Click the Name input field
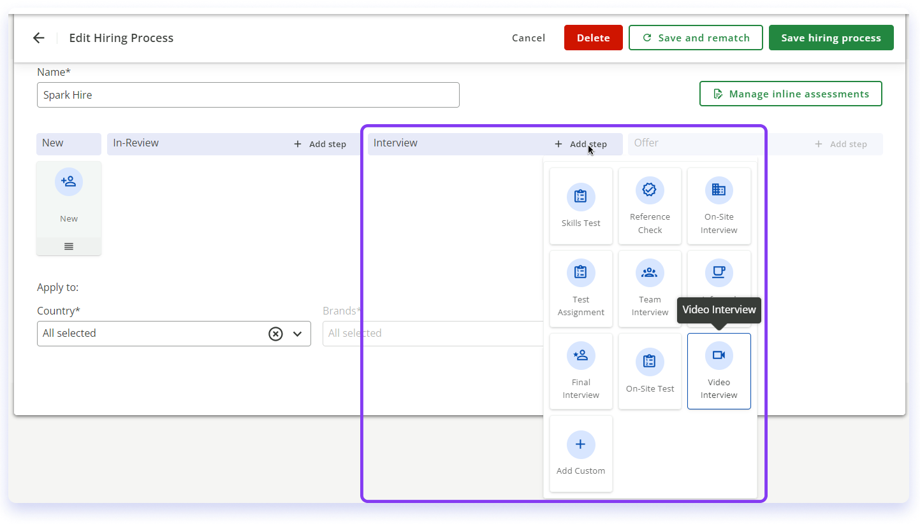This screenshot has width=920, height=524. [x=248, y=95]
